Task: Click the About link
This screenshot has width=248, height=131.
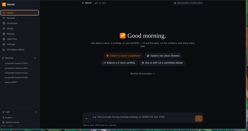Action: [x=11, y=126]
